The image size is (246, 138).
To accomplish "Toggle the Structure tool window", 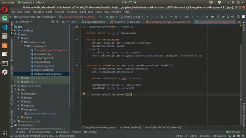I will click(12, 73).
